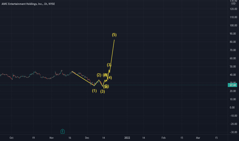Click the −30.00 price axis label
The image size is (239, 141).
click(233, 132)
